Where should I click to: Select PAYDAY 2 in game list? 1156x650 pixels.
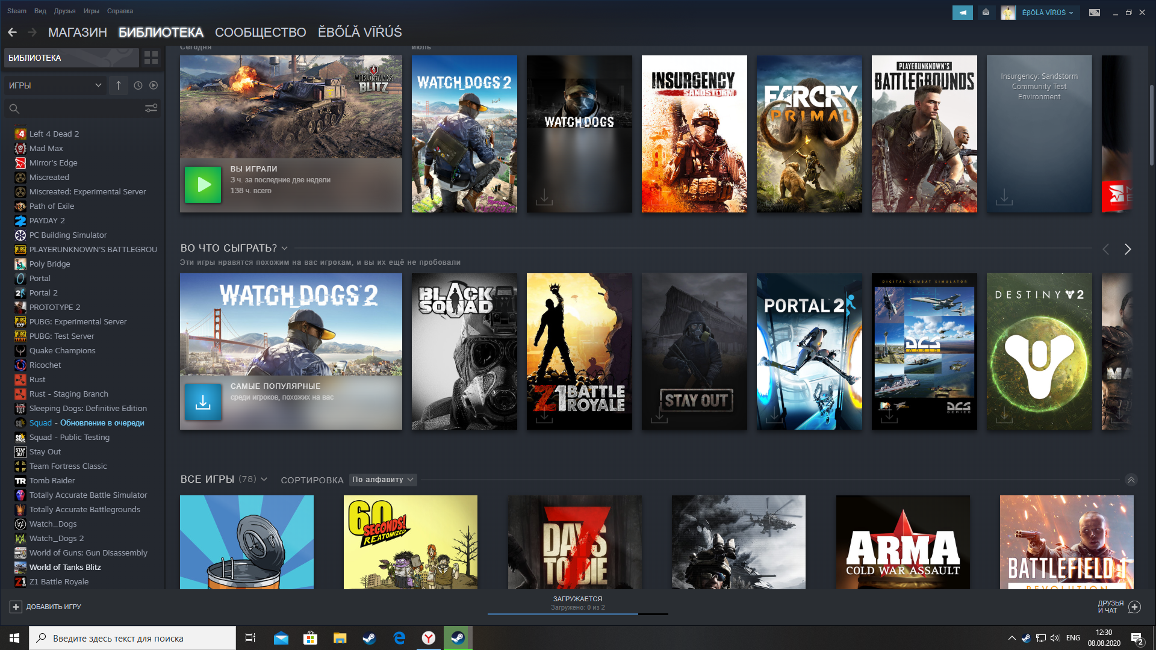click(x=47, y=220)
